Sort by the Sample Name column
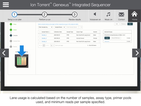Viewport: 141px width, 106px height. [46, 32]
